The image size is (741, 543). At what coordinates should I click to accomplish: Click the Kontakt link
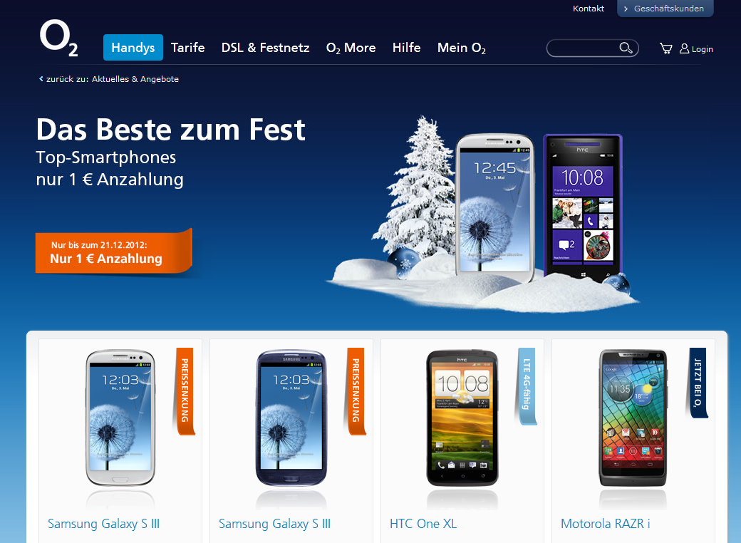pyautogui.click(x=589, y=9)
